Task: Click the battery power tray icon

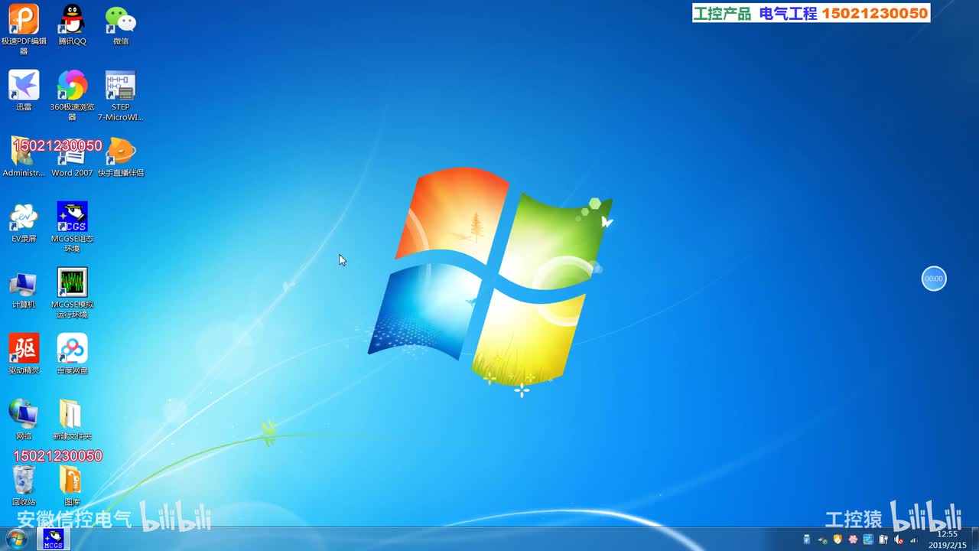Action: [883, 540]
